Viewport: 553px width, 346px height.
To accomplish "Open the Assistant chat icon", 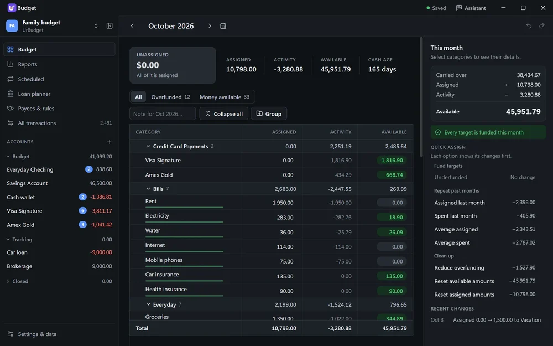I will pos(459,8).
